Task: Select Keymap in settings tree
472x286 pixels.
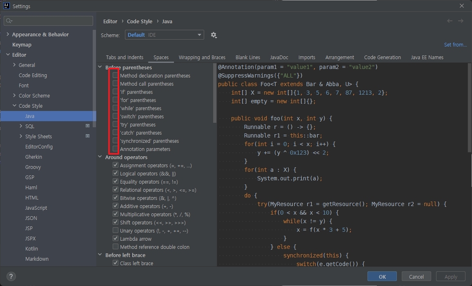Action: [x=22, y=44]
